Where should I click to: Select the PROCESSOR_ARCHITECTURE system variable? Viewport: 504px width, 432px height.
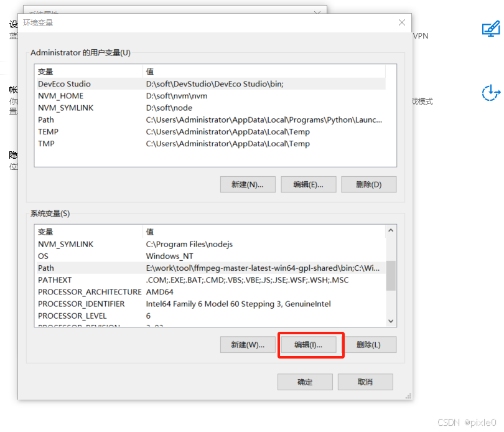tap(211, 292)
